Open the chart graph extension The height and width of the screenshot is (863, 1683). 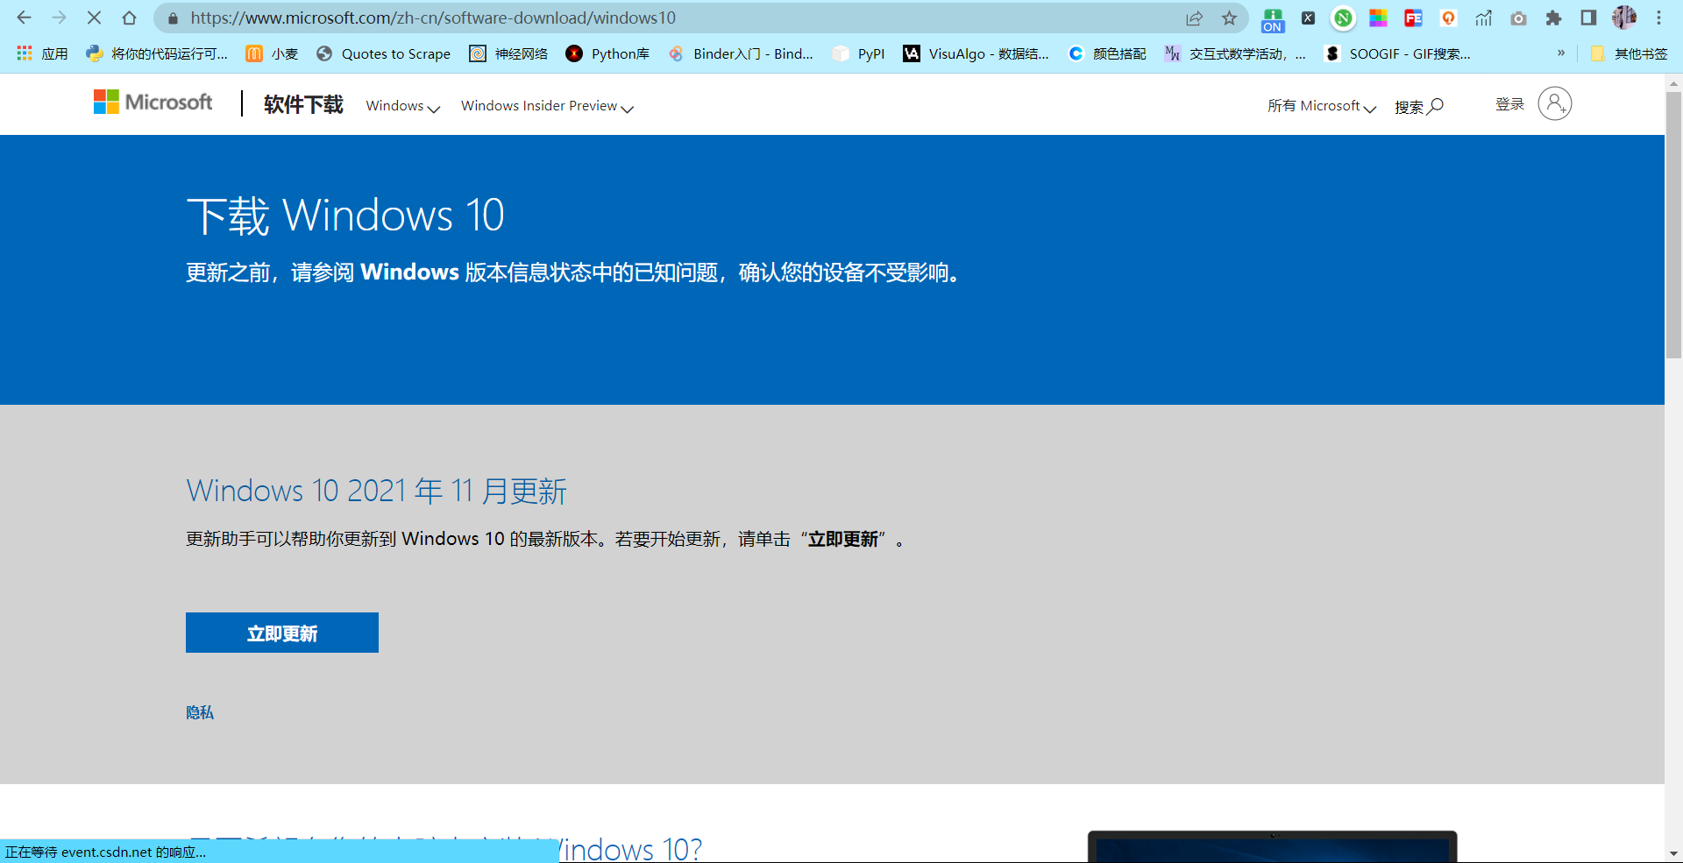coord(1483,18)
